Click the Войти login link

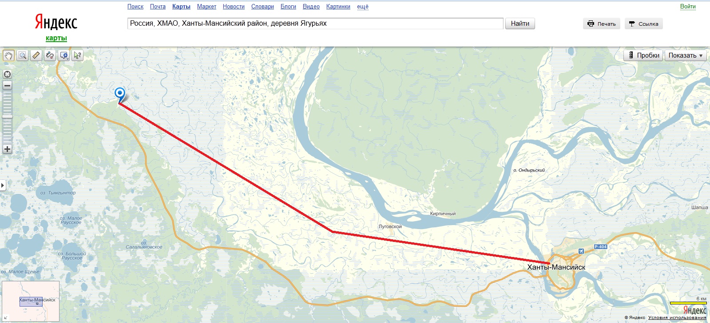pyautogui.click(x=688, y=7)
